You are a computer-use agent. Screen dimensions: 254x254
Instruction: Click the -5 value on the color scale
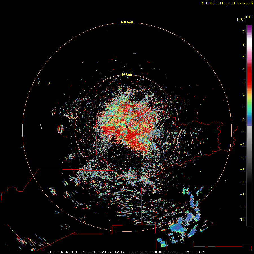pyautogui.click(x=242, y=182)
